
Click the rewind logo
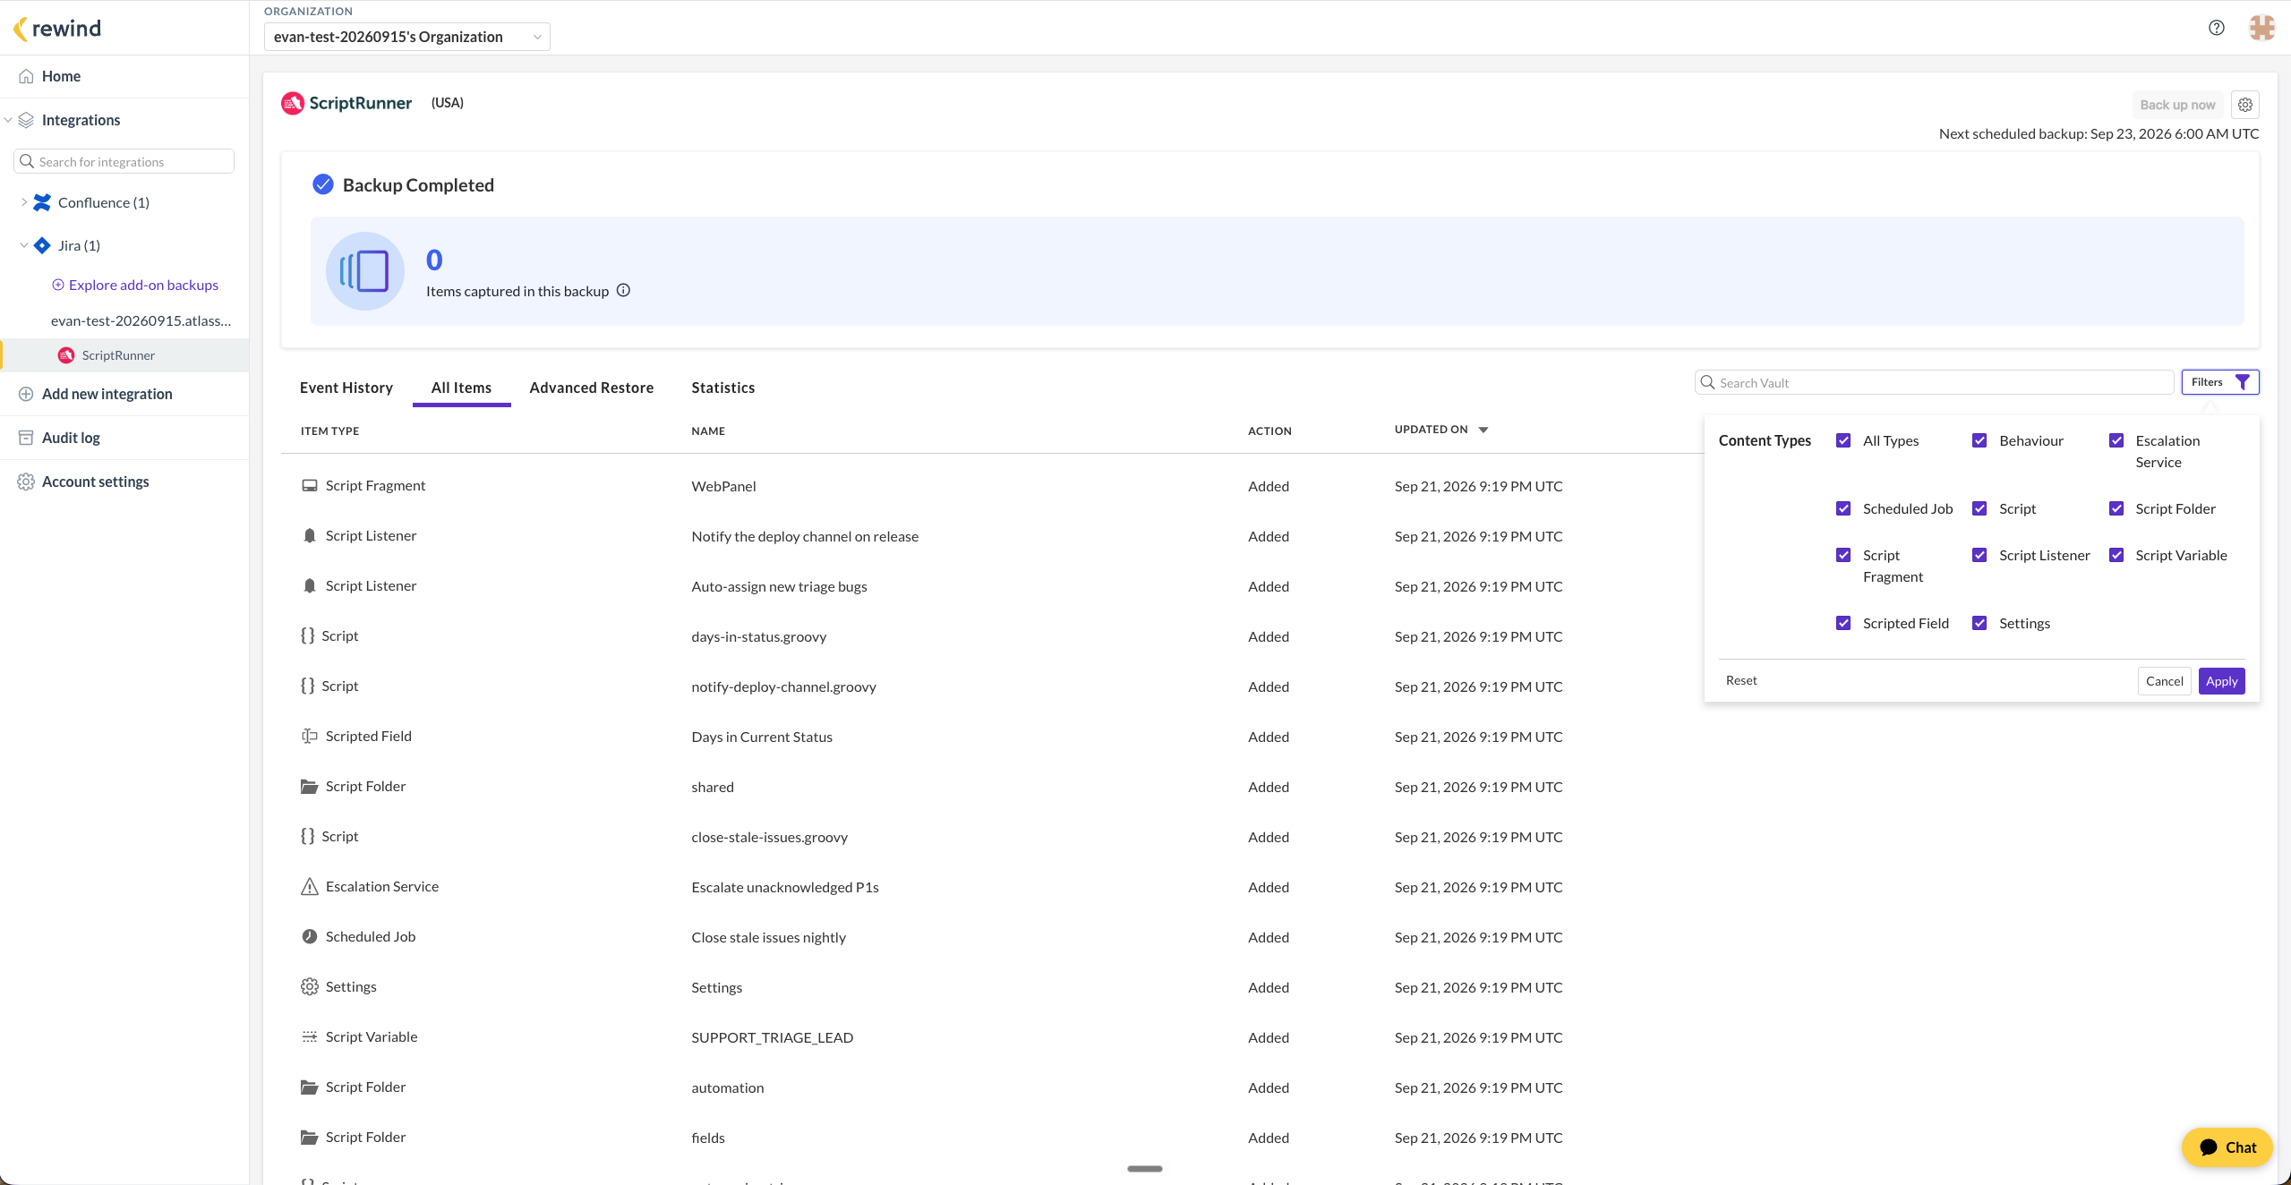point(57,29)
